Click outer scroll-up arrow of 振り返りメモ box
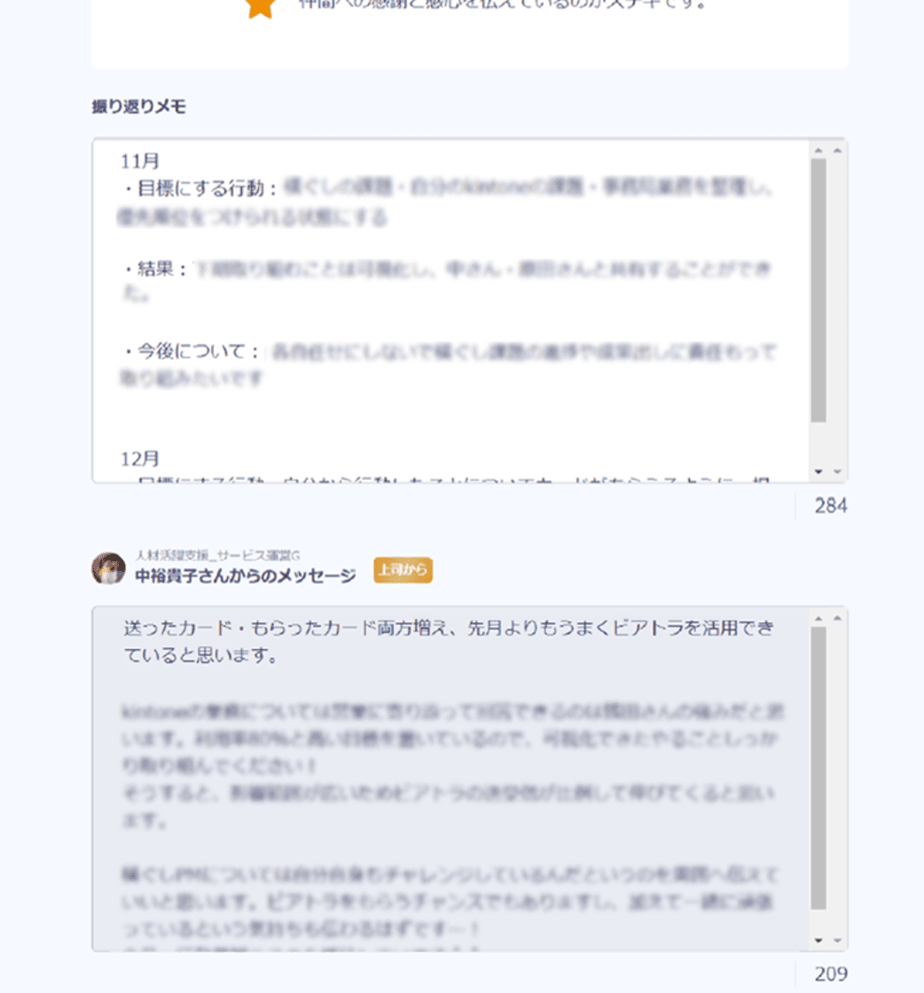Screen dimensions: 924x993 [x=837, y=151]
